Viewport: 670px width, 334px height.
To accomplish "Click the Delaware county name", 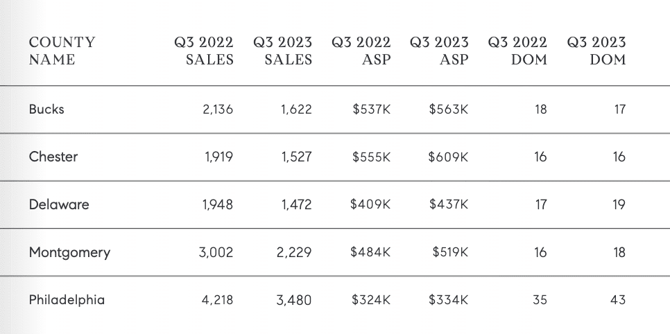I will tap(59, 204).
